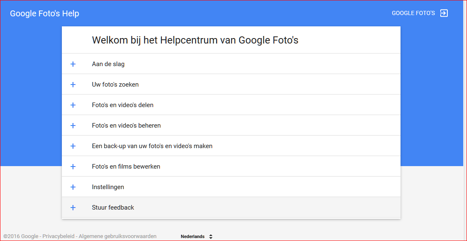Click the plus icon next to the back-up section

[x=73, y=146]
